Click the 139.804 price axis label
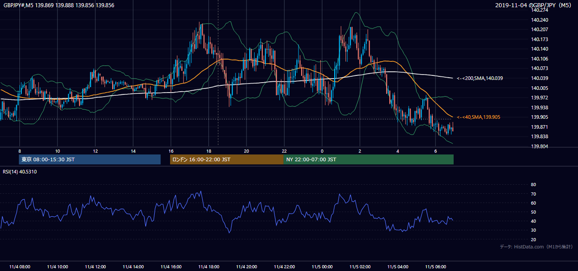 pyautogui.click(x=540, y=146)
